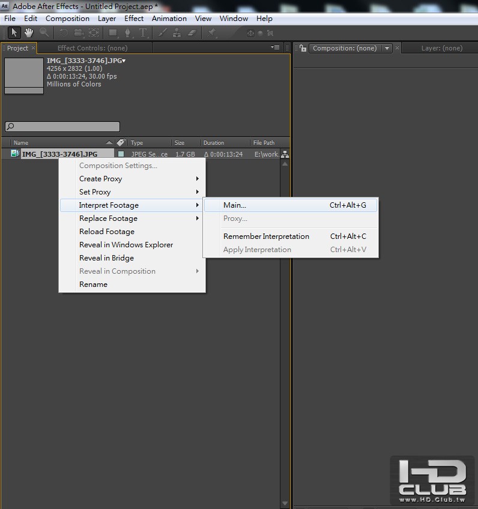The width and height of the screenshot is (478, 509).
Task: Select the Unified Camera tool
Action: pos(79,33)
